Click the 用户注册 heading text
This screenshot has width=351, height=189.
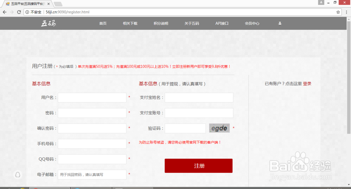[x=42, y=66]
